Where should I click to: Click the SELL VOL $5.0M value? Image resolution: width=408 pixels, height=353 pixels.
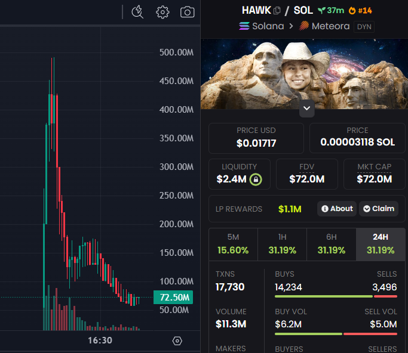[x=384, y=324]
